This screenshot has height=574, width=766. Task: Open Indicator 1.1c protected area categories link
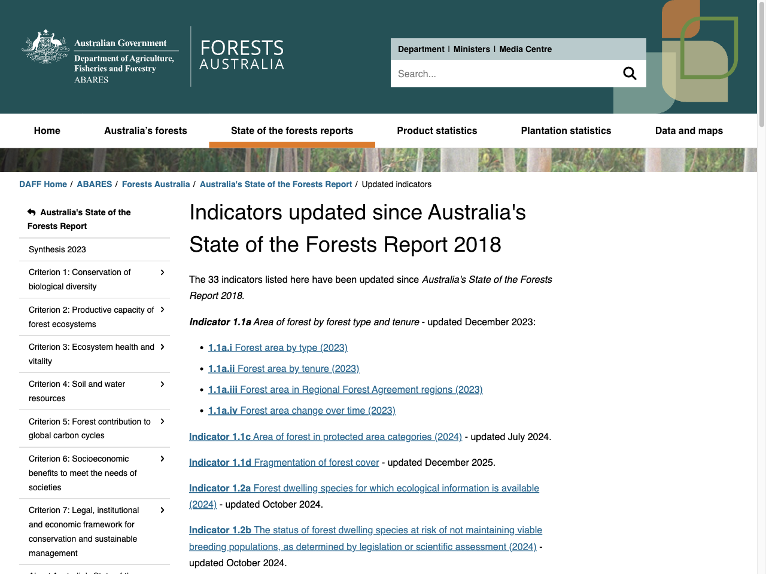(x=325, y=436)
